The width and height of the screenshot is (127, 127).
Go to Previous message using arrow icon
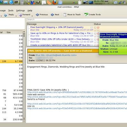(x=37, y=15)
